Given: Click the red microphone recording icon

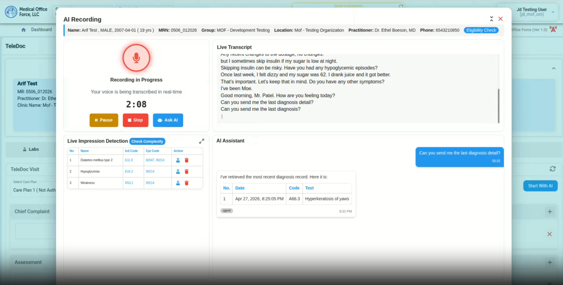Looking at the screenshot, I should point(136,58).
